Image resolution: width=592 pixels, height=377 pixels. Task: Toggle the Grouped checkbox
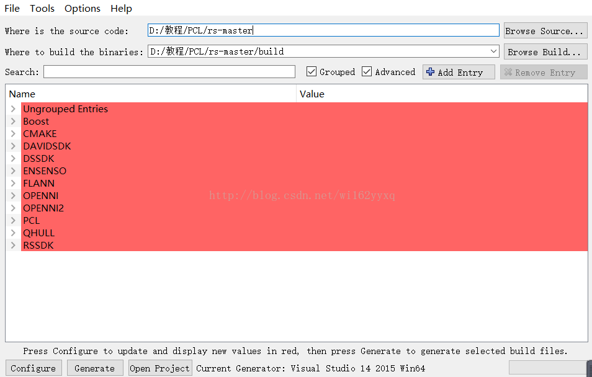312,71
